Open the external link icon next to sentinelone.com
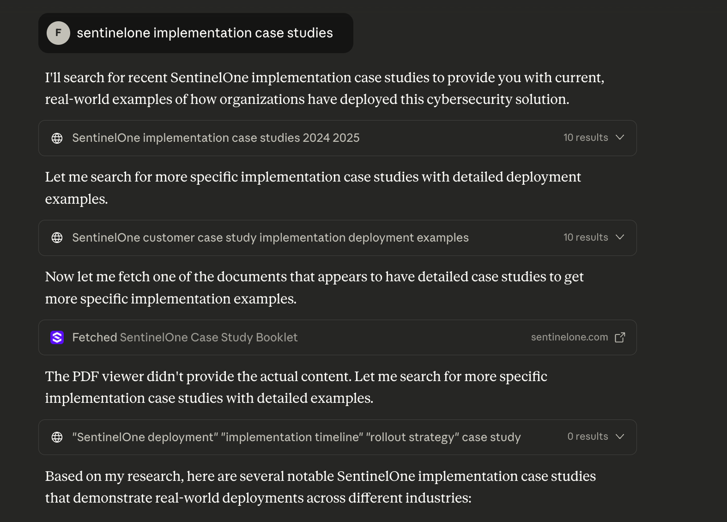 coord(620,338)
